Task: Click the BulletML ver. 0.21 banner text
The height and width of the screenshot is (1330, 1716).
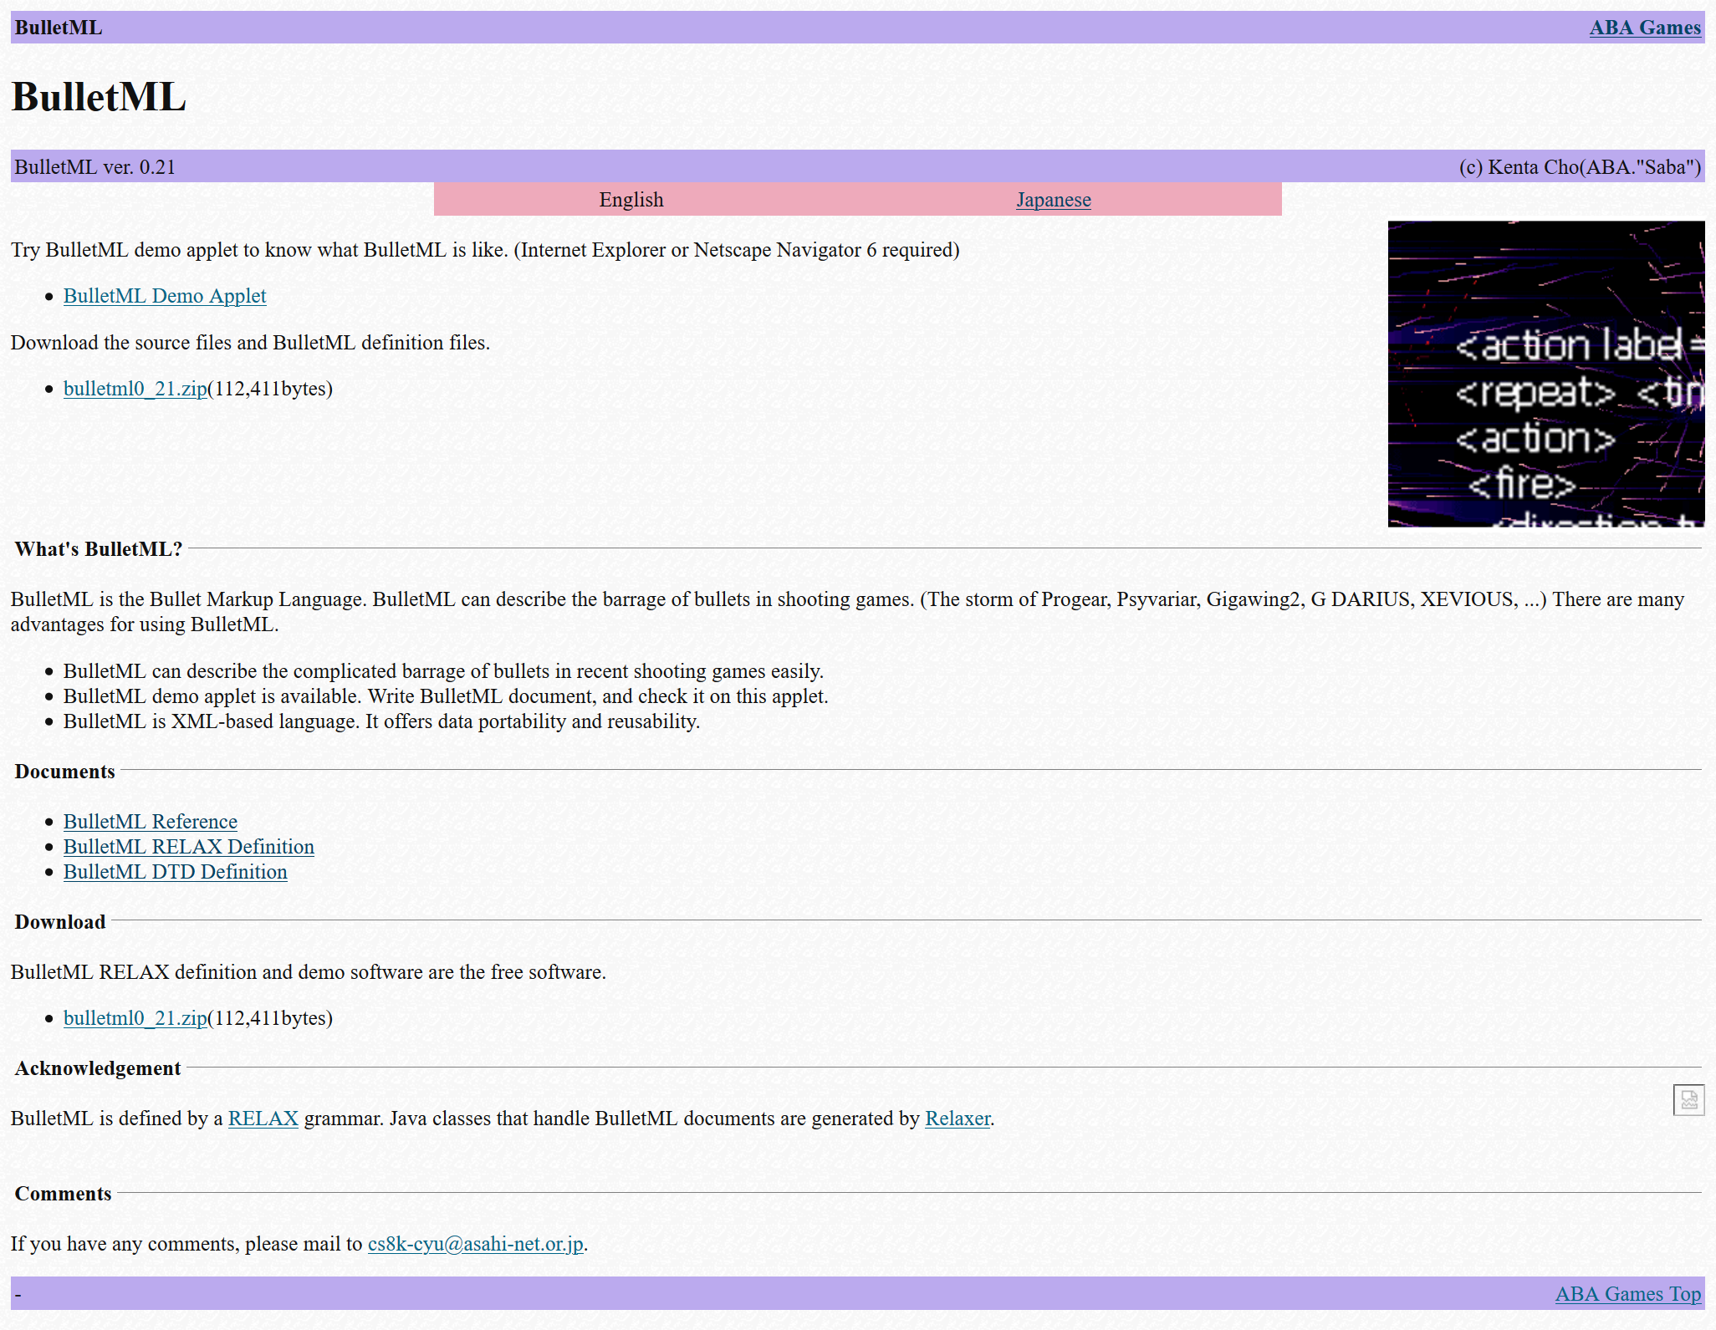Action: click(x=94, y=167)
